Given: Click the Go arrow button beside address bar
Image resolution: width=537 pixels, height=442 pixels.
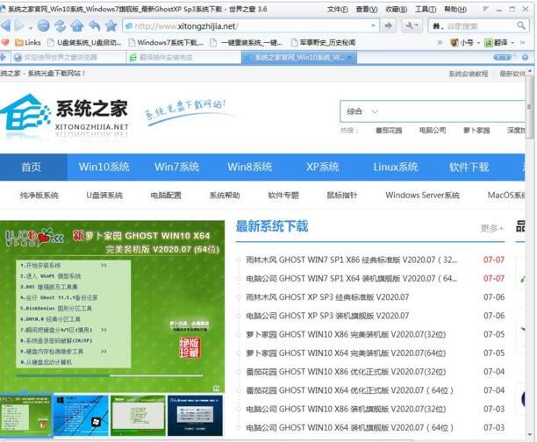Looking at the screenshot, I should pyautogui.click(x=389, y=25).
